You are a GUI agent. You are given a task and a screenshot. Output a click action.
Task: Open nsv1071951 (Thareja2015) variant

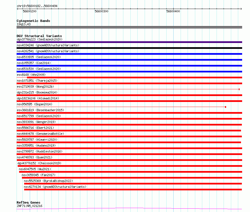tap(37, 81)
